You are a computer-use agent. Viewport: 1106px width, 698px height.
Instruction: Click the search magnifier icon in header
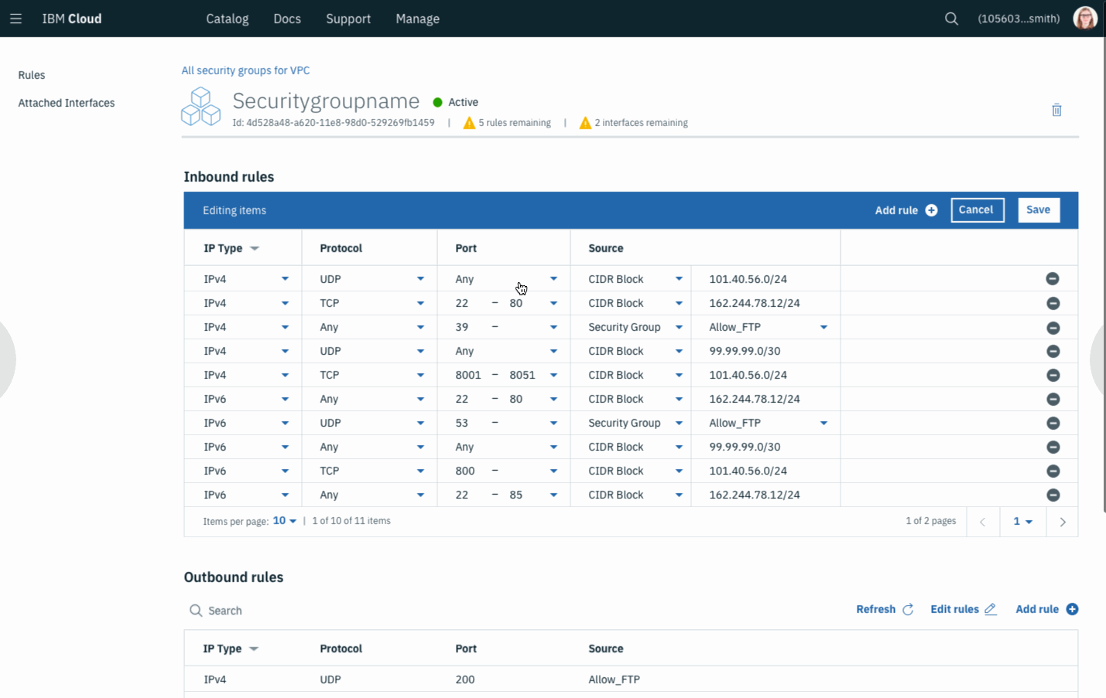coord(951,19)
